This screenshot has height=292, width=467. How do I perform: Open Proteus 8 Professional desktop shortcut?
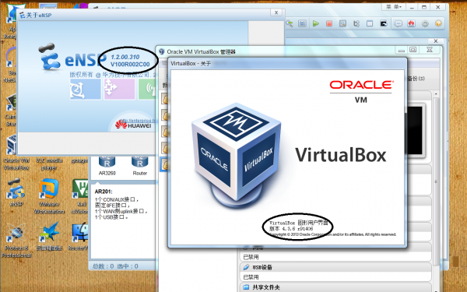(x=16, y=241)
